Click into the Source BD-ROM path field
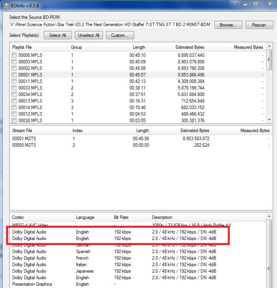277x288 pixels. tap(110, 24)
